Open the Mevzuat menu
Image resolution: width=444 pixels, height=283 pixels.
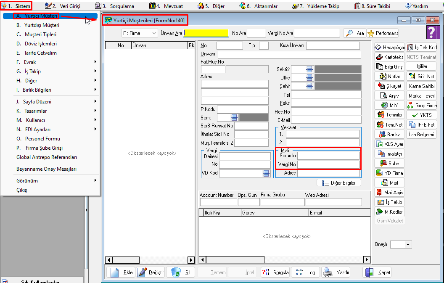click(x=166, y=6)
